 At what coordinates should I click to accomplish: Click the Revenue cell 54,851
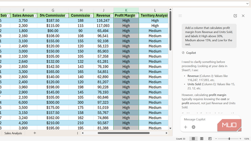103,72
